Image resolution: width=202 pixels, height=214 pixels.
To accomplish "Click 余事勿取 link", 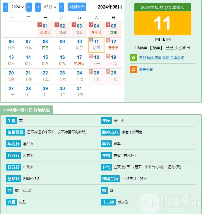I will (177, 58).
